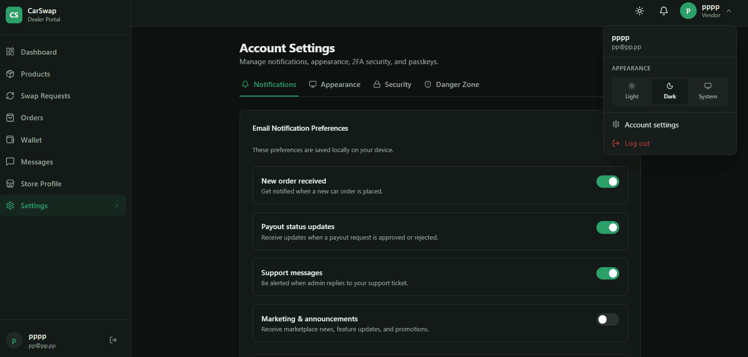This screenshot has width=748, height=357.
Task: Open the Wallet section
Action: tap(63, 140)
